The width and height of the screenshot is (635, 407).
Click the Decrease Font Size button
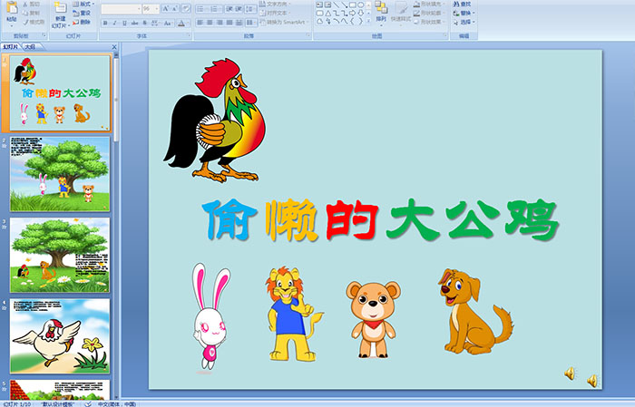coord(175,8)
